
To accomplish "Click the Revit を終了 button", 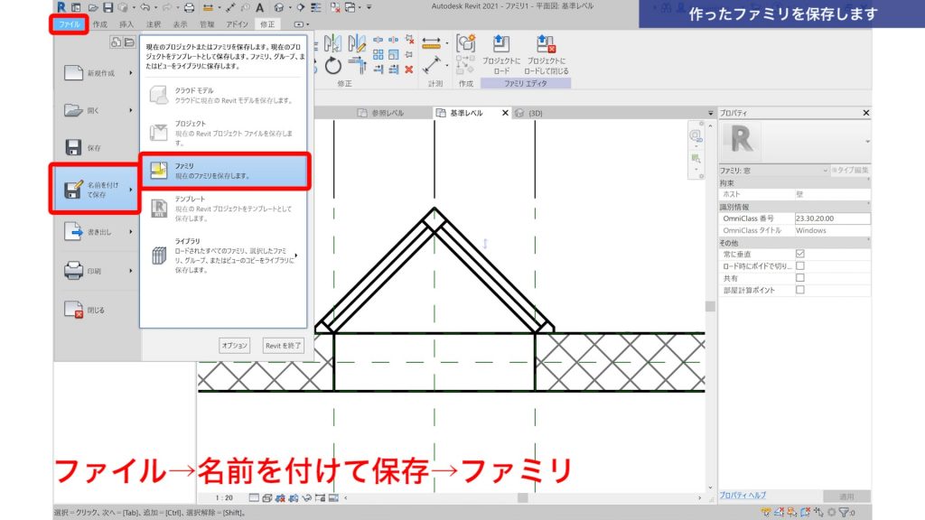I will pos(283,345).
